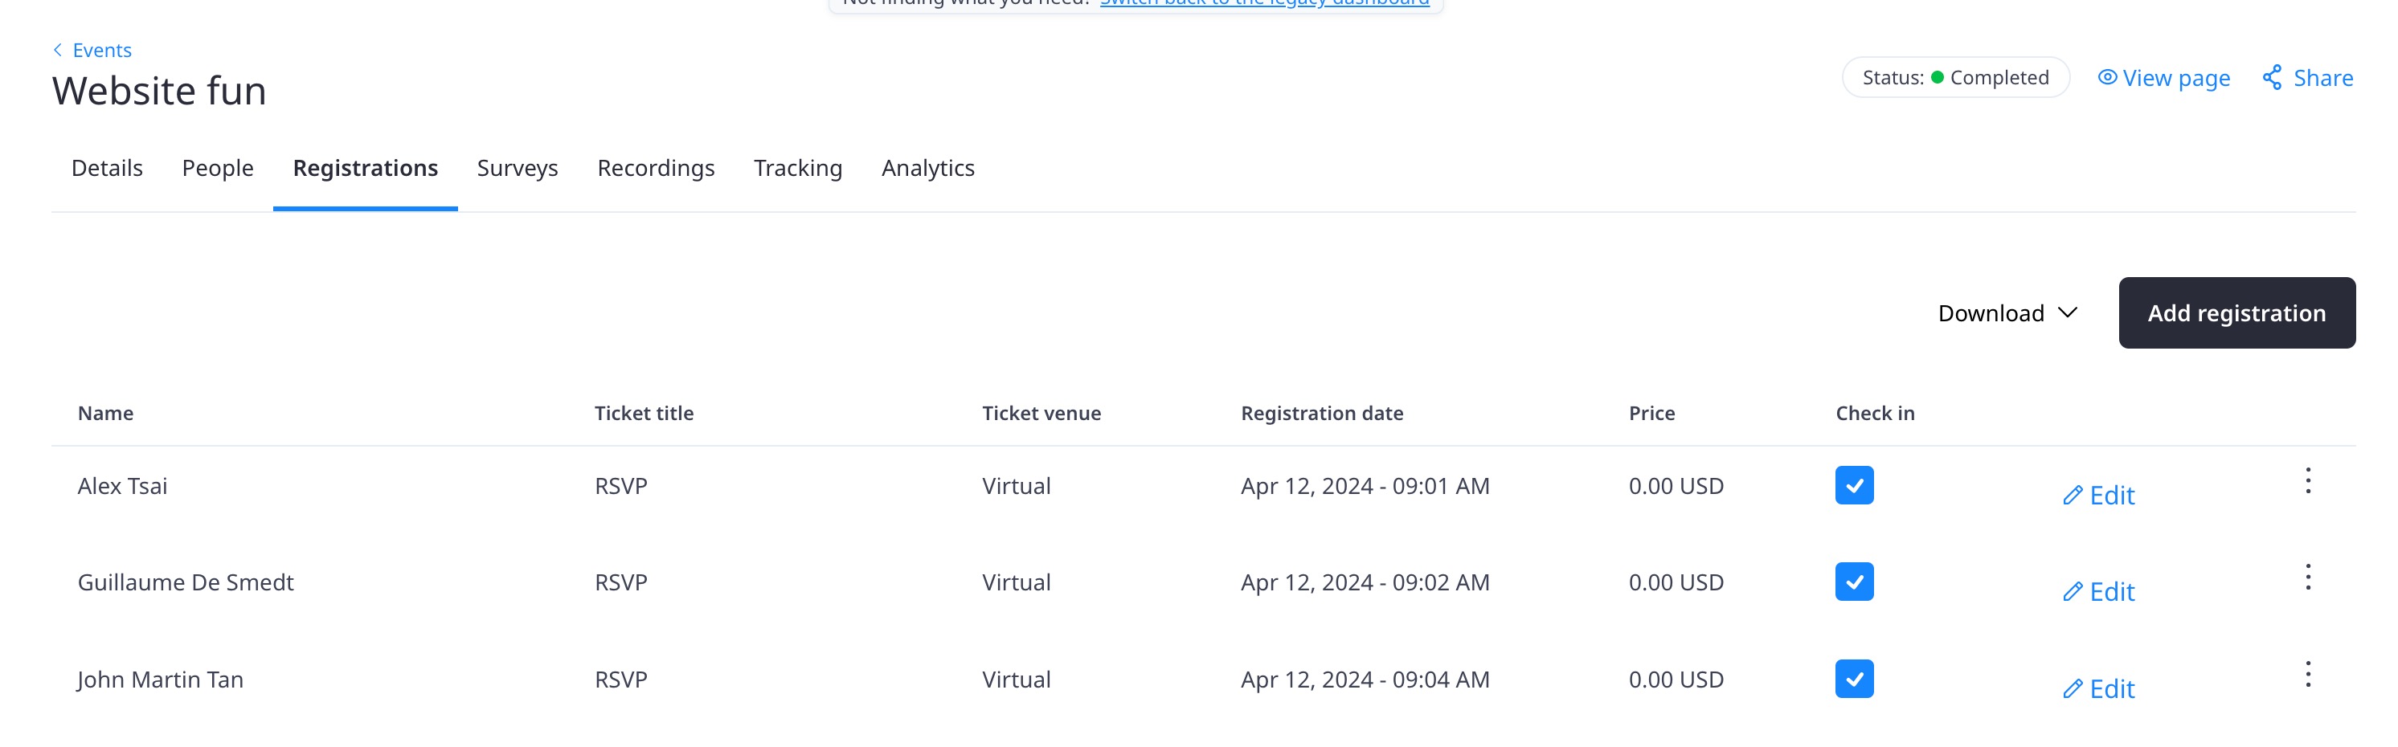Open the Status Completed selector
The image size is (2398, 747).
click(1955, 77)
